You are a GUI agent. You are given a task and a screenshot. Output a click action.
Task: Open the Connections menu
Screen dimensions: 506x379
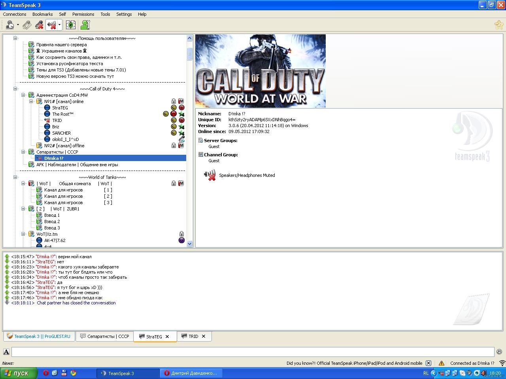[15, 14]
